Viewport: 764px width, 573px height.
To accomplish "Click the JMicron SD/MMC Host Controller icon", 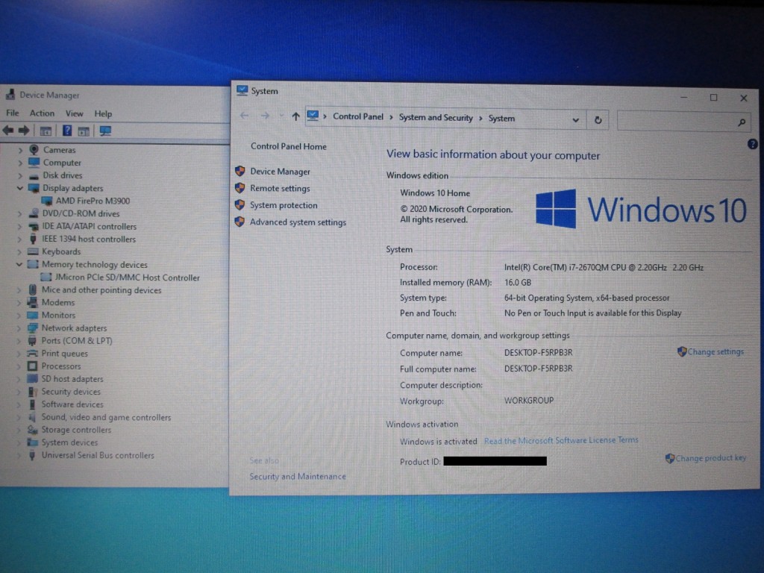I will 46,278.
